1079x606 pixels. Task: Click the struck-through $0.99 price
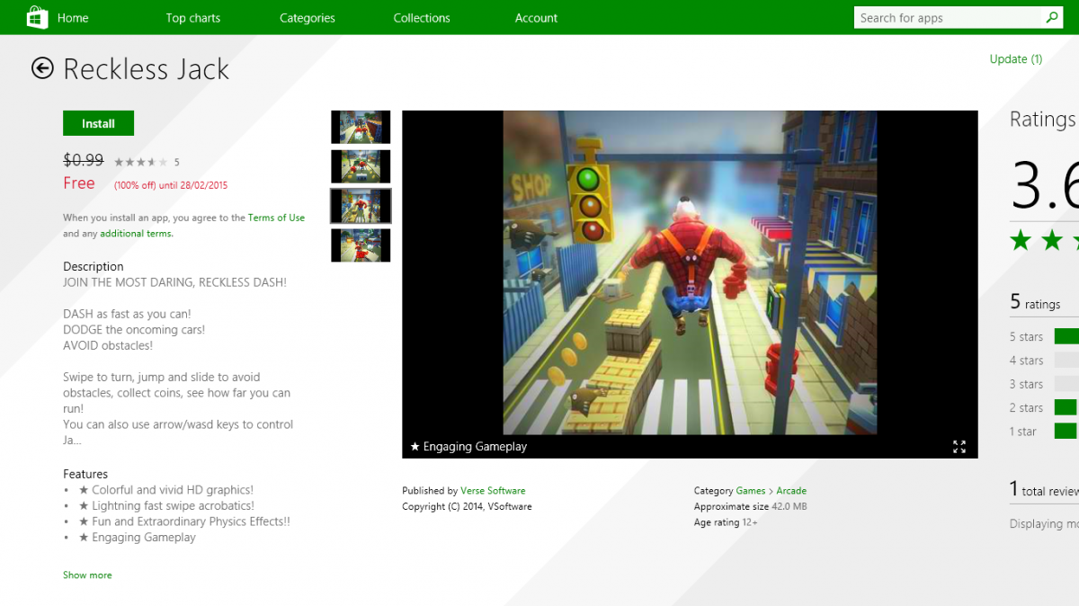[x=83, y=160]
